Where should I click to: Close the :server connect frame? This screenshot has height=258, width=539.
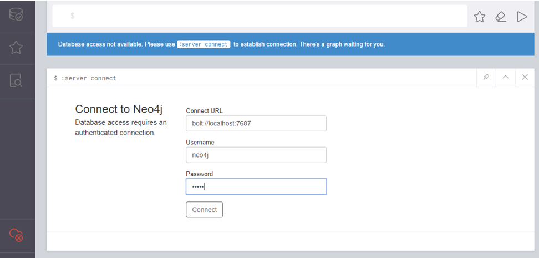525,78
